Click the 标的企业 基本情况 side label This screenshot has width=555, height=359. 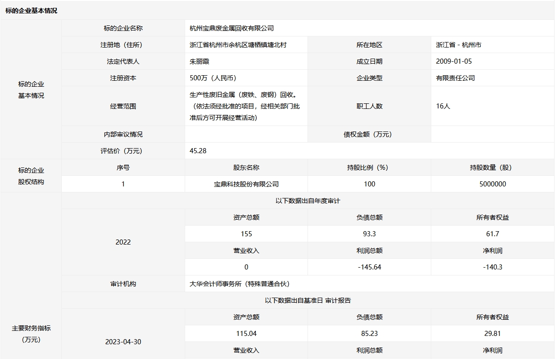31,90
